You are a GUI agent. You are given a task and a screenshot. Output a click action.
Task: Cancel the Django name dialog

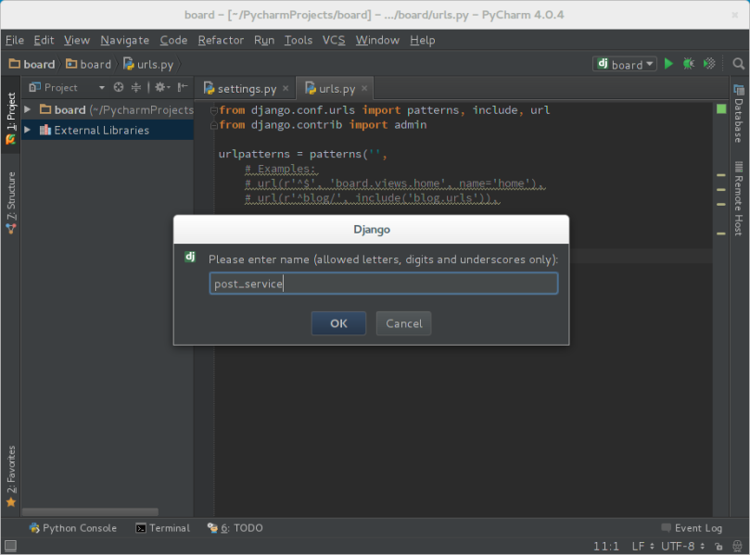click(403, 323)
